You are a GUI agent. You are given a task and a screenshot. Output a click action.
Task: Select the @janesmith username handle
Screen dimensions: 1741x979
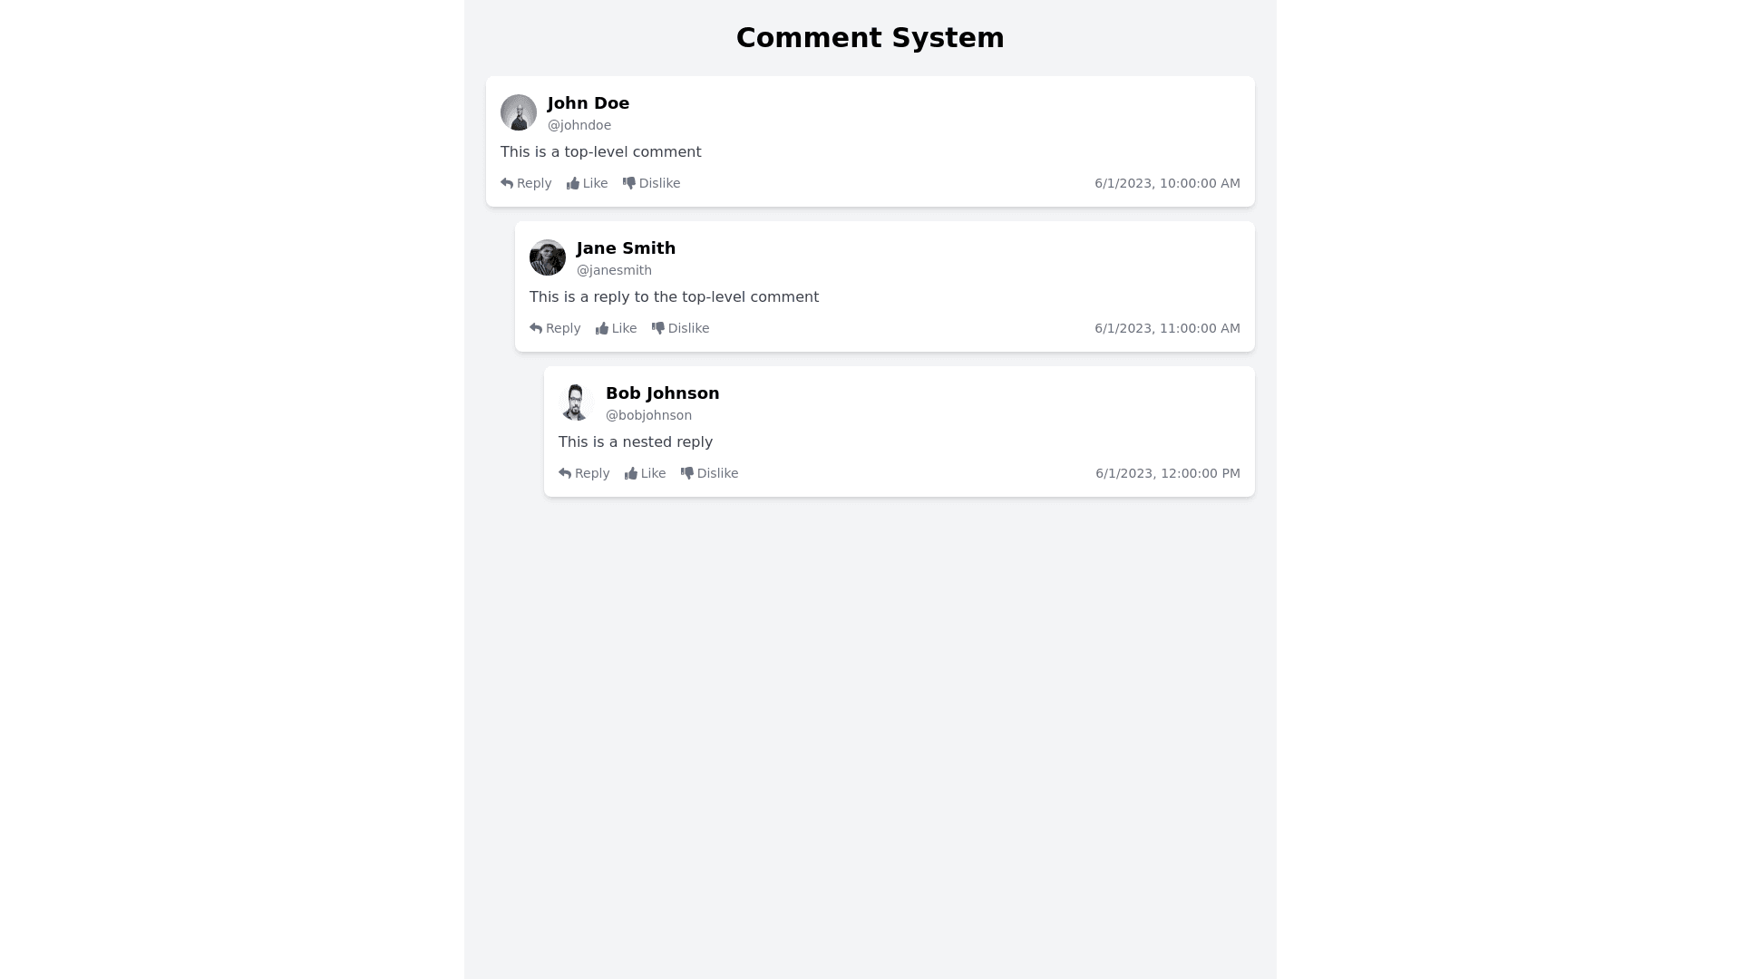(x=614, y=270)
